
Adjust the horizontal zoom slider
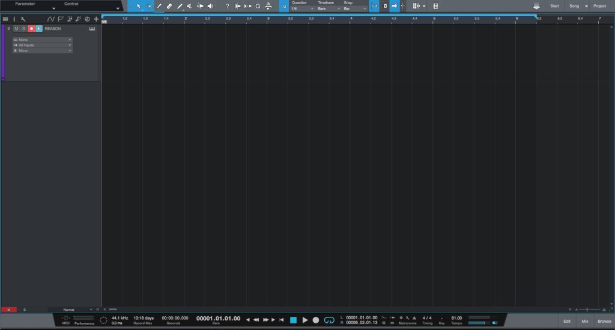(x=587, y=310)
